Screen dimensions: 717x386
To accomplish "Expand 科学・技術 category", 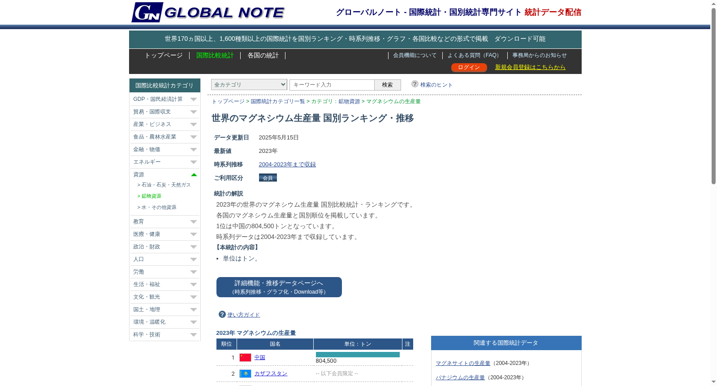I will pos(164,334).
